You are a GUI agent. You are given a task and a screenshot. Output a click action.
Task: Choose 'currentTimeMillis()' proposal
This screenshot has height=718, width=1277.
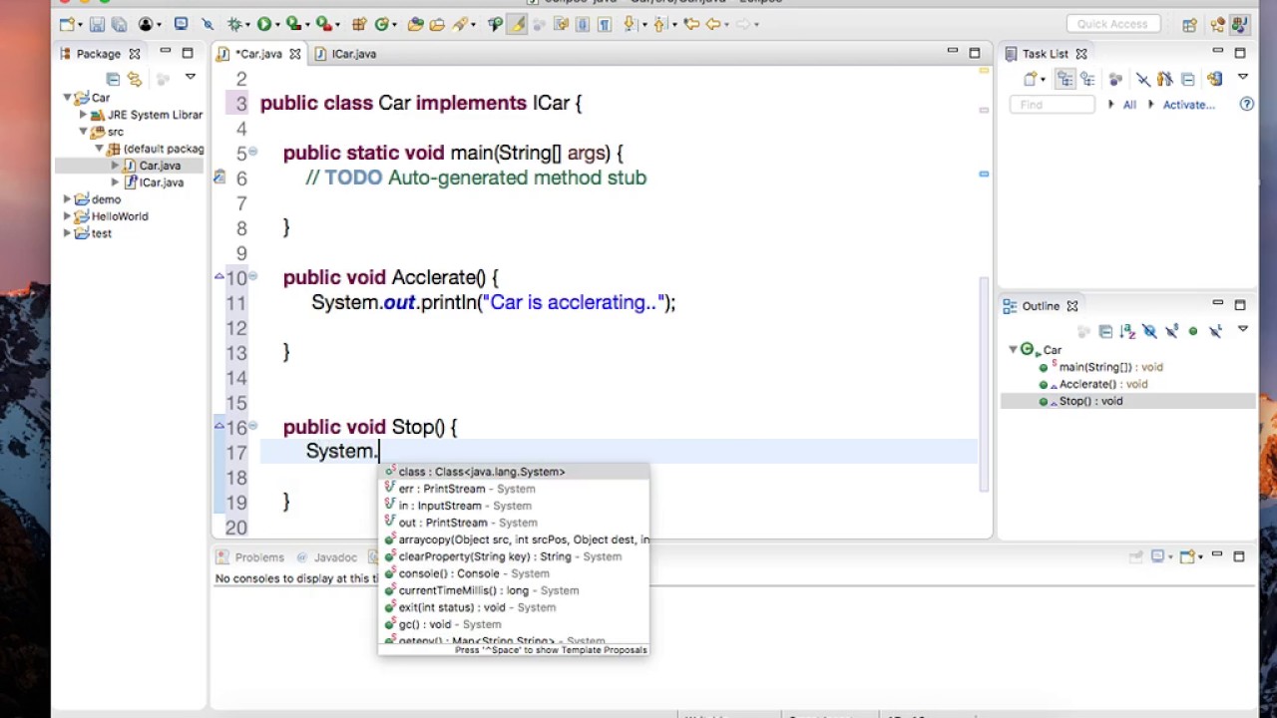coord(514,590)
